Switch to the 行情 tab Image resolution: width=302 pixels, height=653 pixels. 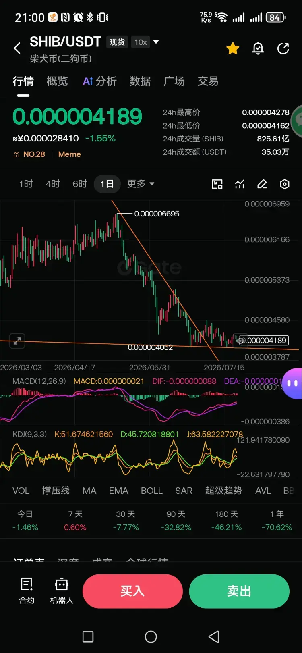tap(23, 81)
